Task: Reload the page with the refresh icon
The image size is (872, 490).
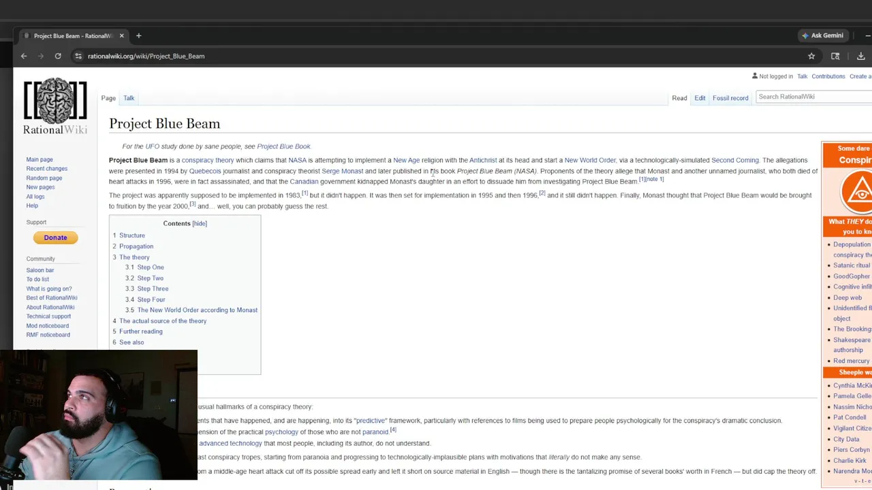Action: pos(58,56)
